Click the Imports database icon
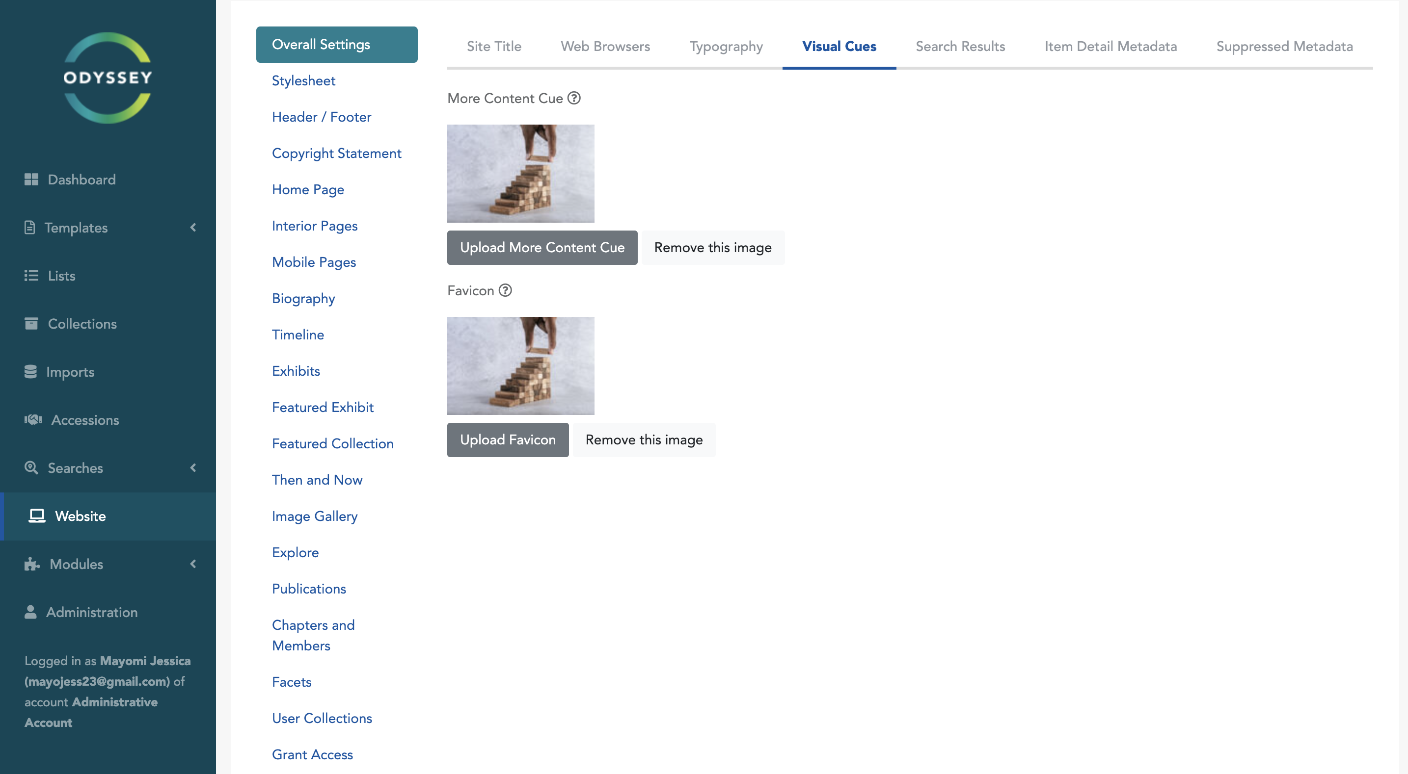This screenshot has height=774, width=1408. pyautogui.click(x=30, y=371)
